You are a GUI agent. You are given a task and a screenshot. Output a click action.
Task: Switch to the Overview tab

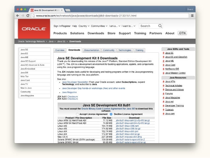point(60,50)
